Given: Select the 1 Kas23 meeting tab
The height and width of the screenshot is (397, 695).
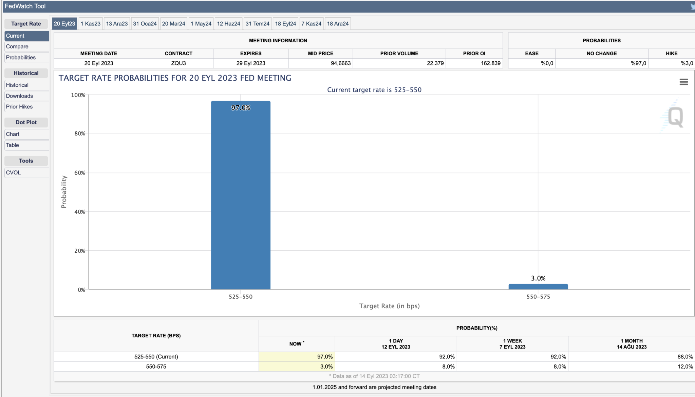Looking at the screenshot, I should click(x=91, y=24).
